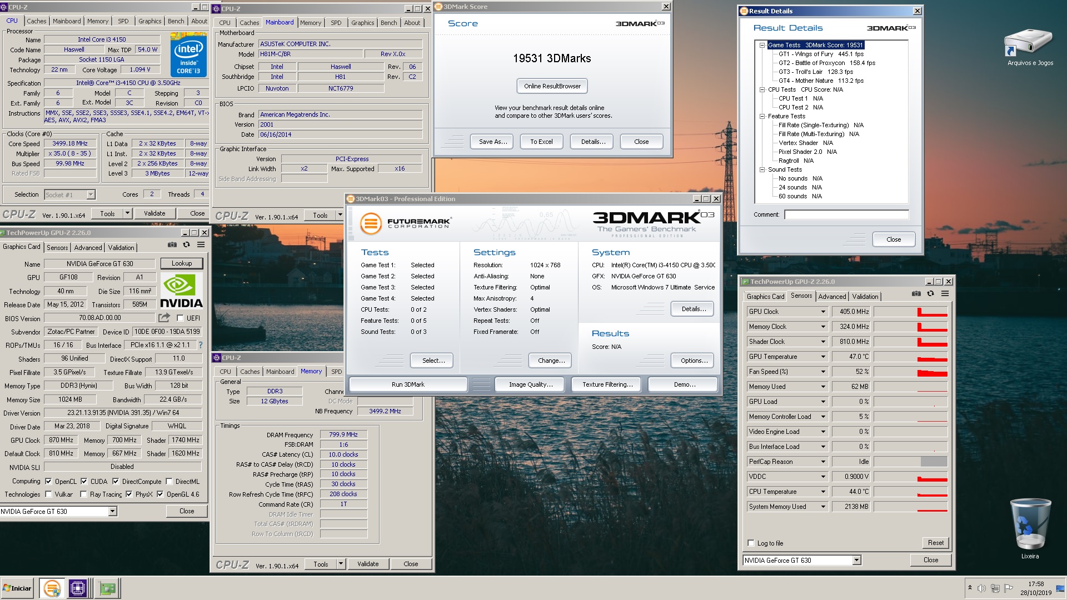Open GPU selector dropdown in Graphics Card window
1067x600 pixels.
[x=112, y=511]
